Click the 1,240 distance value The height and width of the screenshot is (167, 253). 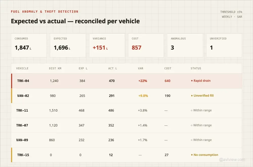54,81
